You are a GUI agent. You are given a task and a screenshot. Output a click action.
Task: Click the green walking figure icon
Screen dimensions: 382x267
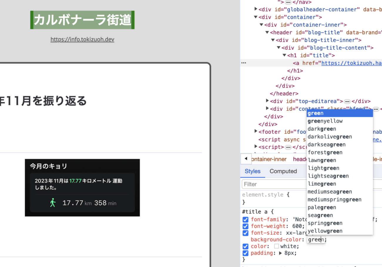pyautogui.click(x=53, y=203)
